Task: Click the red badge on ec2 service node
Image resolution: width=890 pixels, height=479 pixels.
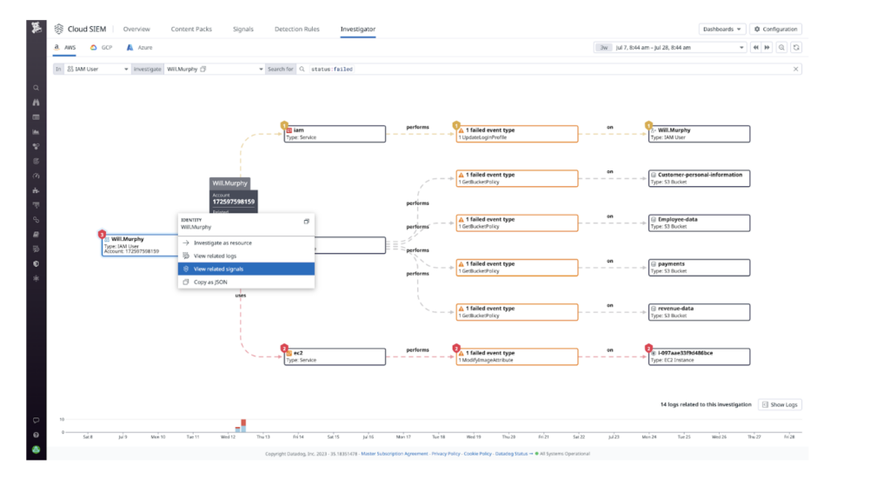Action: point(284,348)
